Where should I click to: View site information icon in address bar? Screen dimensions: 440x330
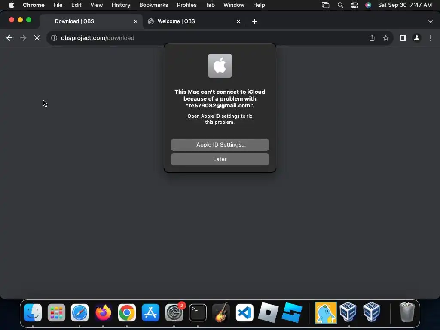point(54,38)
